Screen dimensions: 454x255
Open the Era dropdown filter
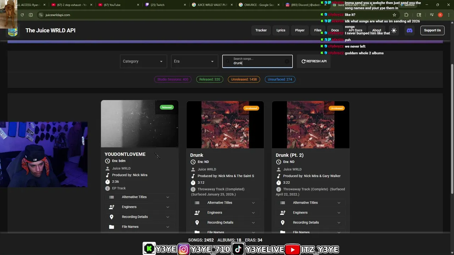click(194, 61)
